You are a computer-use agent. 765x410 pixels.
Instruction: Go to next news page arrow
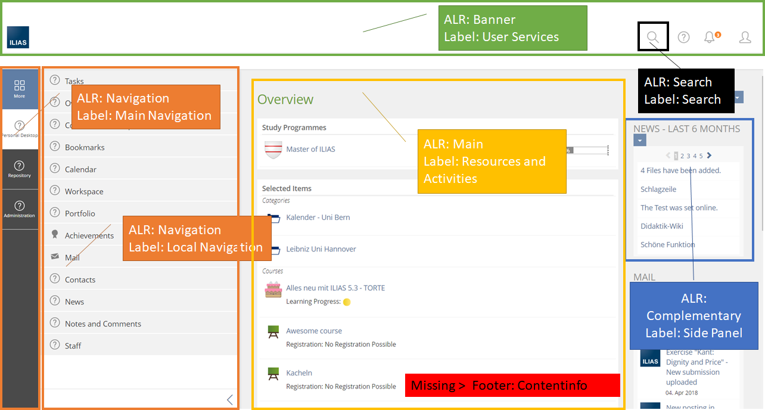coord(709,156)
